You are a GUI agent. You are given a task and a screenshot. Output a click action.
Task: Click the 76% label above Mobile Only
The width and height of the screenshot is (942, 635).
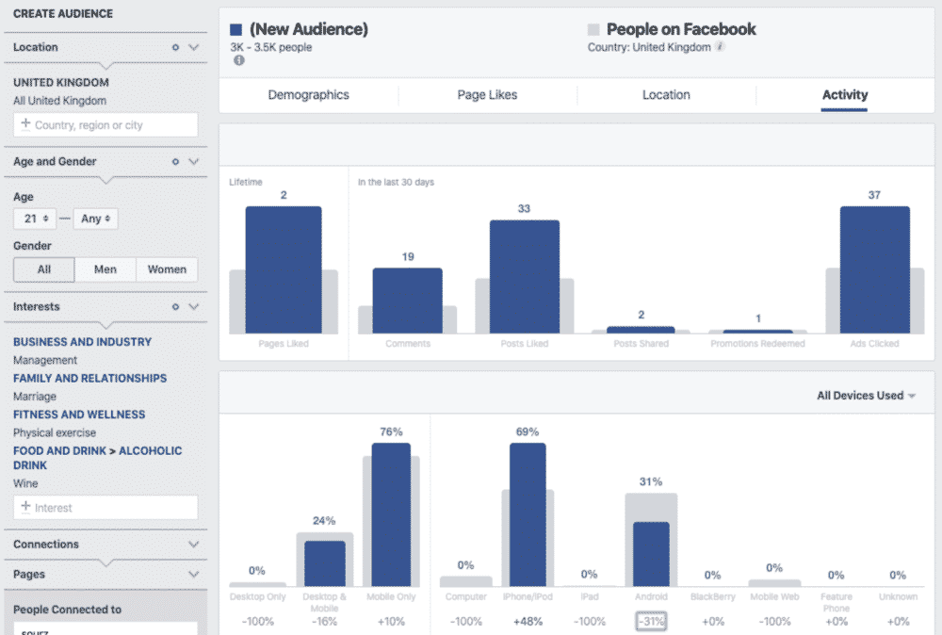pos(391,431)
